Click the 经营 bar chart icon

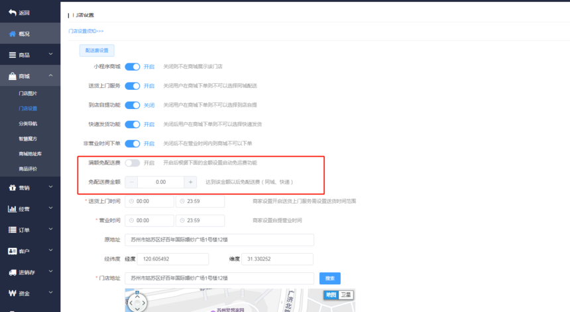12,209
